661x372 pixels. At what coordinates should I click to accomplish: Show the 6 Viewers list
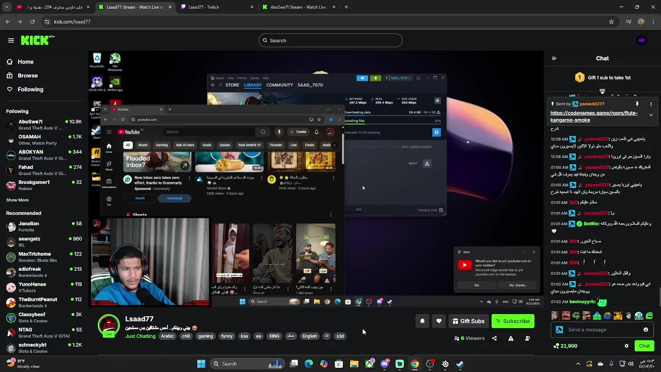click(x=469, y=338)
